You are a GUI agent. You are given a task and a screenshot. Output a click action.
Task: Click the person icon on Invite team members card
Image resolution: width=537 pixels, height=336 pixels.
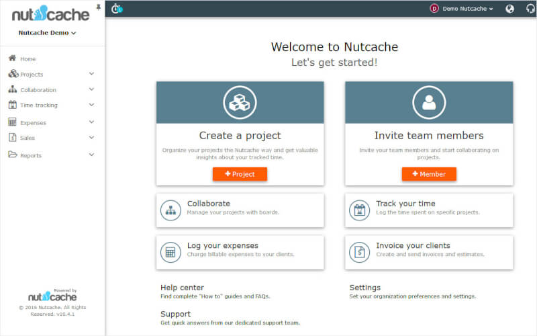tap(429, 103)
